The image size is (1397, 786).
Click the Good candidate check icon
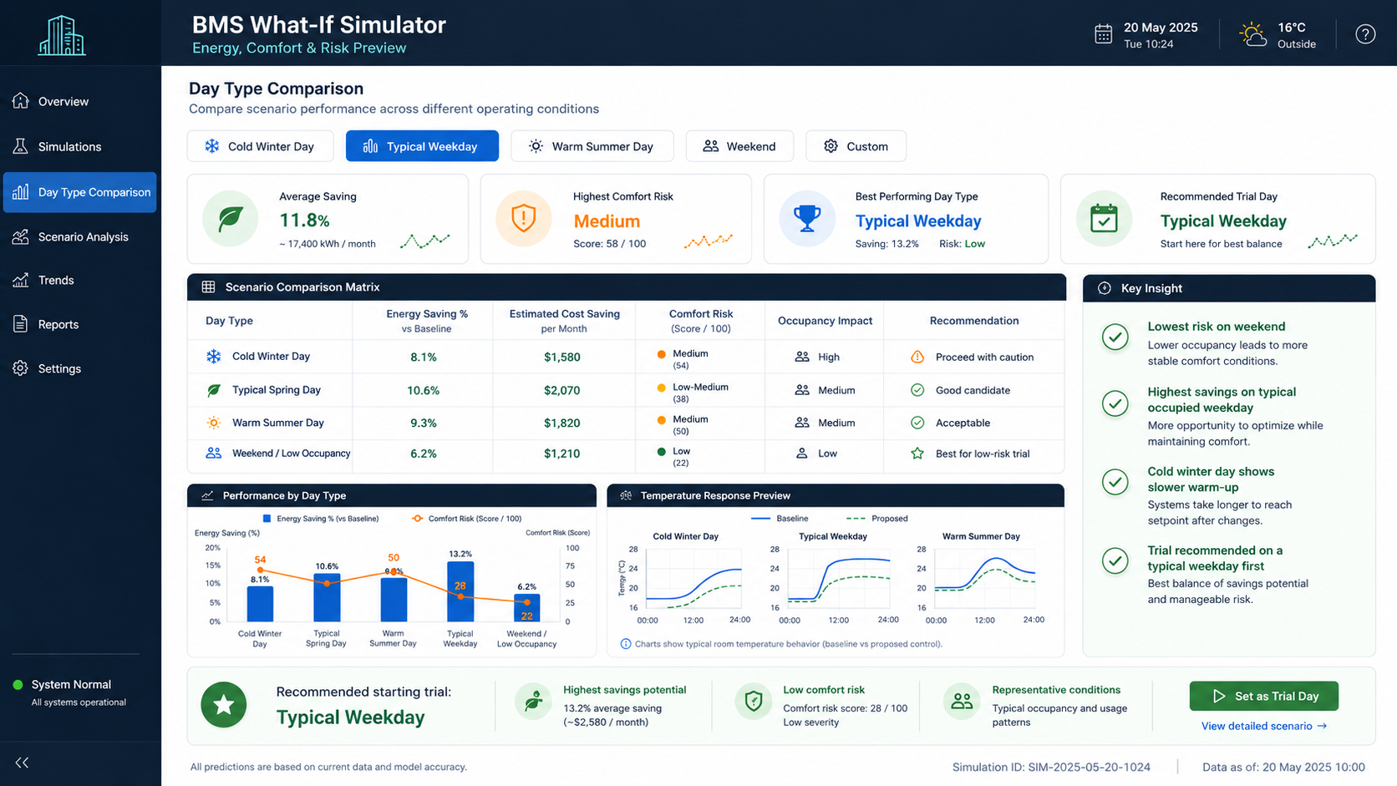(x=917, y=390)
